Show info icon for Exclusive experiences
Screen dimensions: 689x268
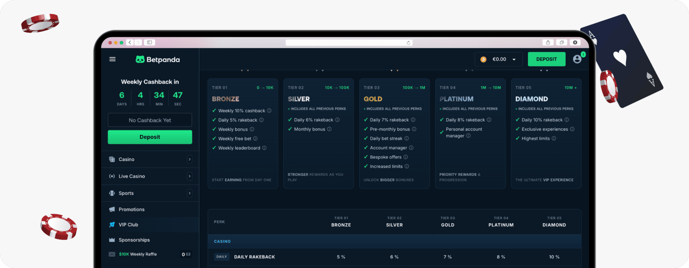[572, 129]
